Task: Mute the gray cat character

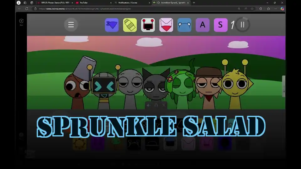Action: pos(148,105)
